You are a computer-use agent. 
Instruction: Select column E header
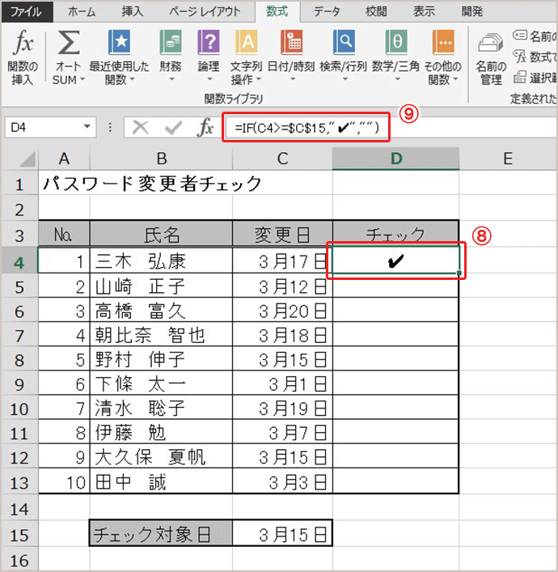click(508, 159)
